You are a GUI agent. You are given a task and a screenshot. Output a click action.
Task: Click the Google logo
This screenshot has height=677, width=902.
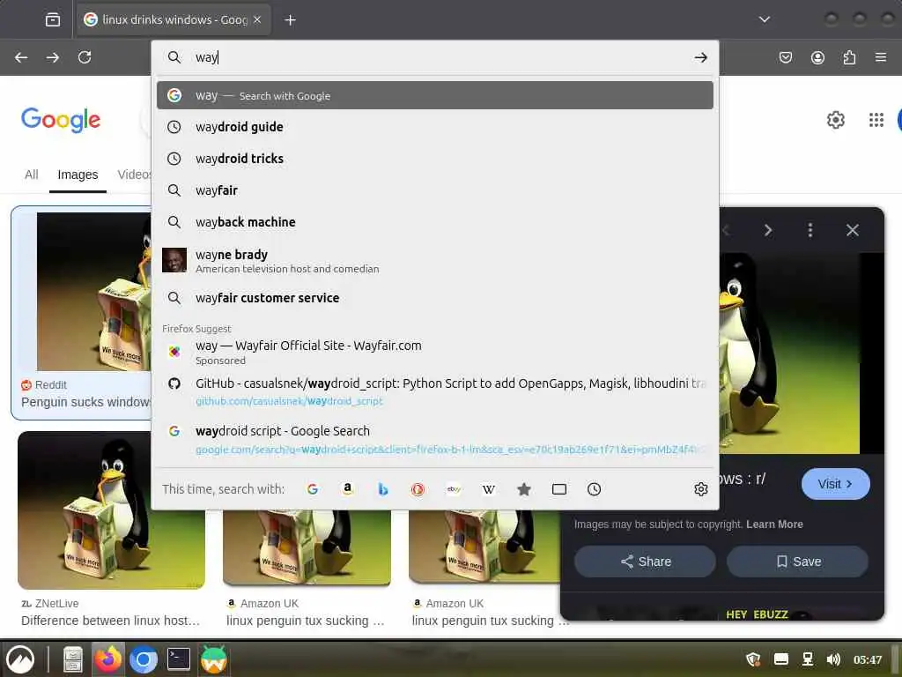click(61, 120)
